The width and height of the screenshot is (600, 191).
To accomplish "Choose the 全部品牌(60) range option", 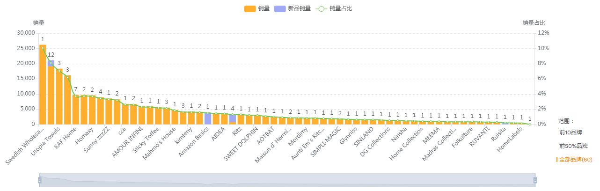I will [576, 160].
